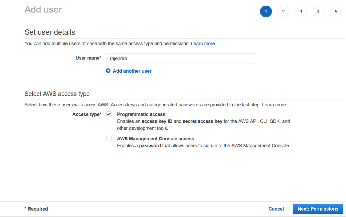Uncheck the Programmatic access checkbox
The height and width of the screenshot is (217, 346).
point(109,114)
